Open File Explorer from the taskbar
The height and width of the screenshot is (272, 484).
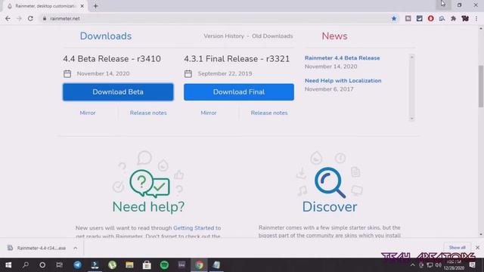[x=129, y=265]
